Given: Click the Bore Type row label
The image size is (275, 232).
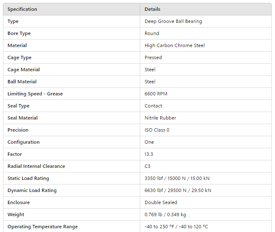Looking at the screenshot, I should click(x=19, y=33).
